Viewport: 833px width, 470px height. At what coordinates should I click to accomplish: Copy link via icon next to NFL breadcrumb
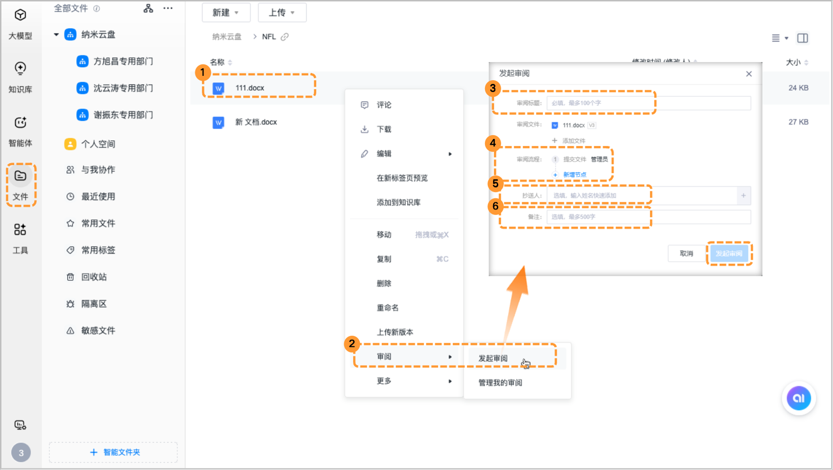(285, 36)
